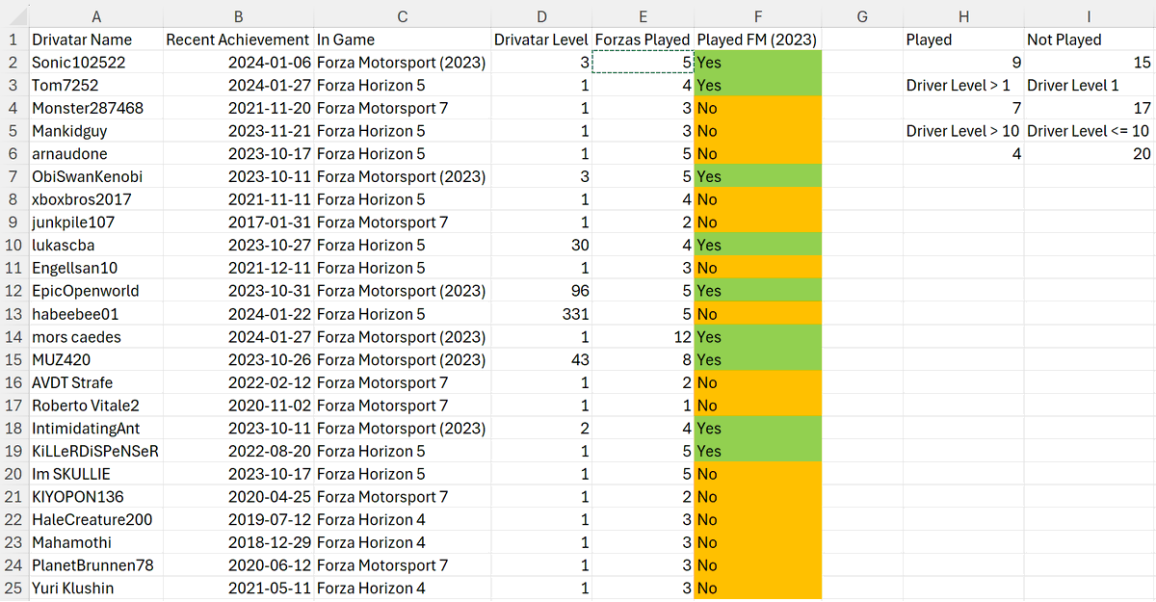This screenshot has height=602, width=1156.
Task: Select the 'AVDT Strafe' cell
Action: click(96, 382)
